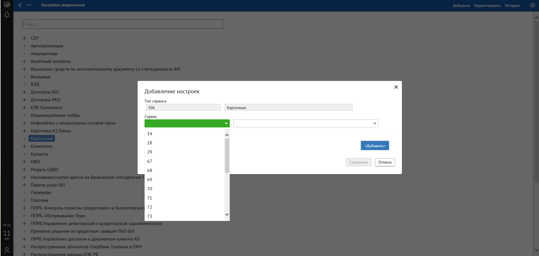Open the settings gear icon
539x256 pixels.
(532, 5)
